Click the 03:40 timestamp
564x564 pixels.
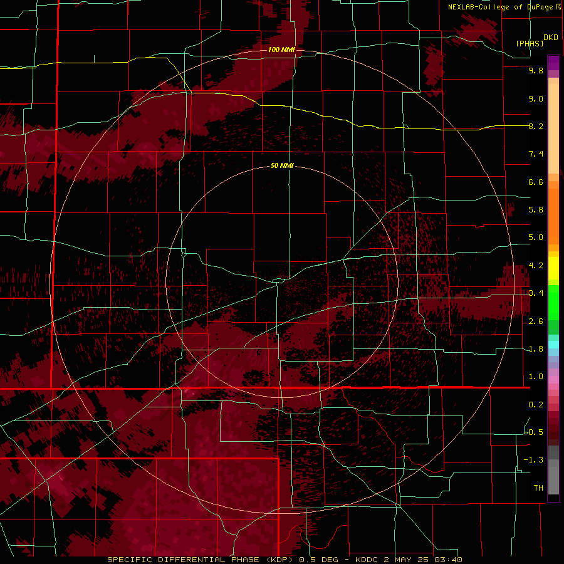click(x=449, y=560)
